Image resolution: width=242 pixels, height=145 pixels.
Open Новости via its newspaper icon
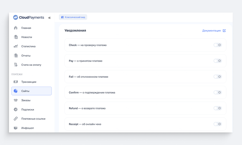point(16,37)
